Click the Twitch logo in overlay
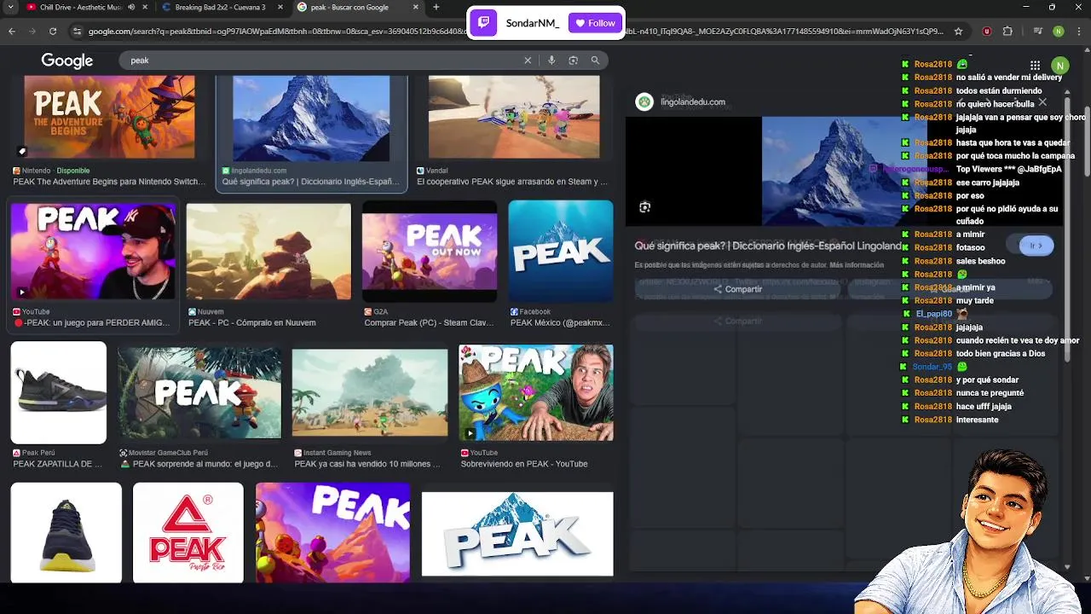Image resolution: width=1091 pixels, height=614 pixels. pos(483,23)
